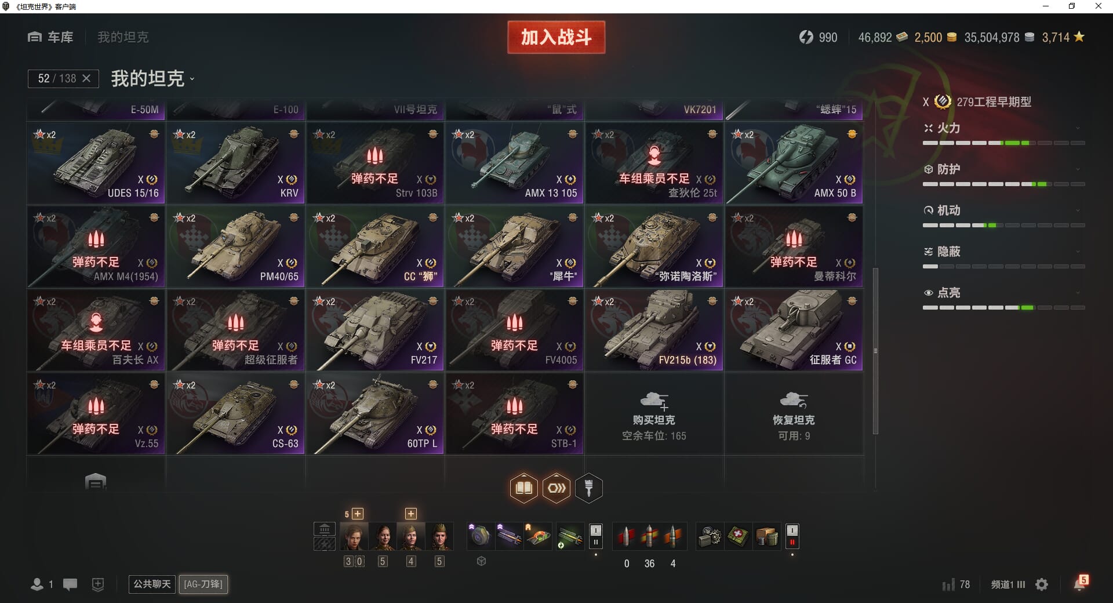Open the notifications bell with badge 5
The height and width of the screenshot is (603, 1113).
click(1081, 583)
